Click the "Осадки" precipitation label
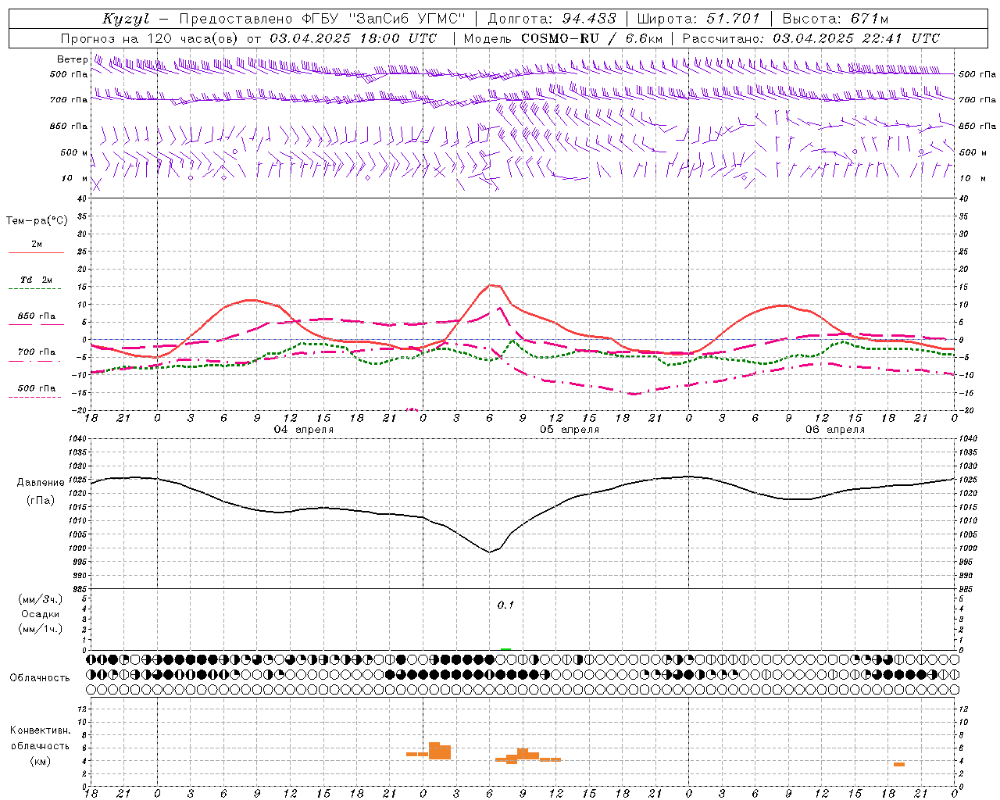This screenshot has width=1000, height=800. click(x=40, y=614)
